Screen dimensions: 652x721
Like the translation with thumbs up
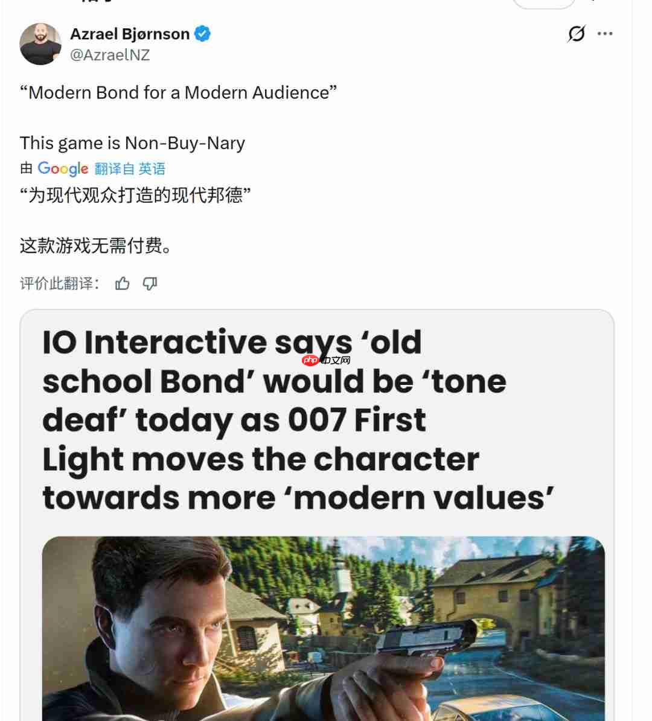(x=122, y=283)
